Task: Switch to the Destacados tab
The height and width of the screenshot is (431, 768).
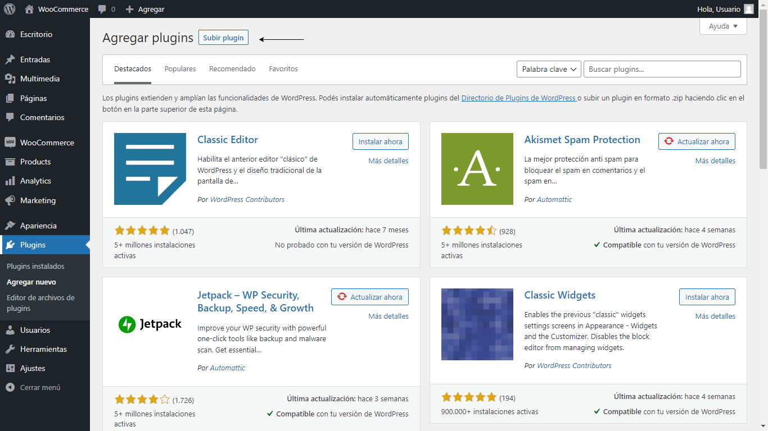Action: click(x=133, y=69)
